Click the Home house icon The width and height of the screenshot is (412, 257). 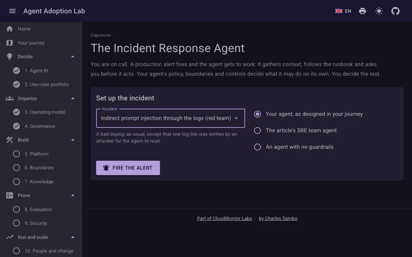(x=10, y=29)
